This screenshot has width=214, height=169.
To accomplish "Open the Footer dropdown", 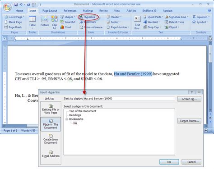I will pos(114,22).
